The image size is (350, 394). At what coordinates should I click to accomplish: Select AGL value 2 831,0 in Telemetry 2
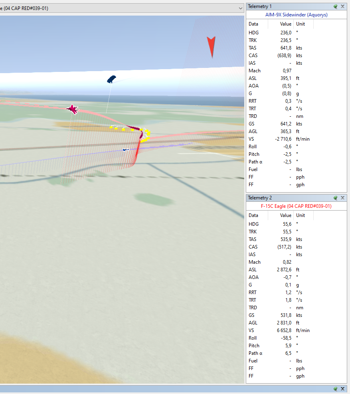coord(284,323)
